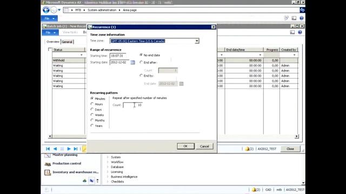The height and width of the screenshot is (194, 346).
Task: Open the Business intelligence link
Action: coord(124,177)
